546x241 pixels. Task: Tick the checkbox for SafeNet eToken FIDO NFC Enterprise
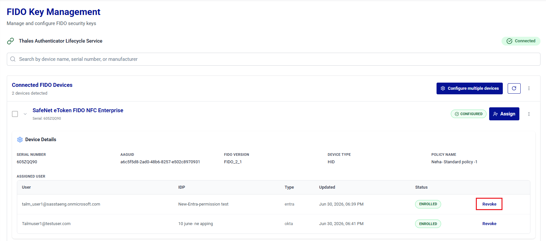pyautogui.click(x=15, y=114)
